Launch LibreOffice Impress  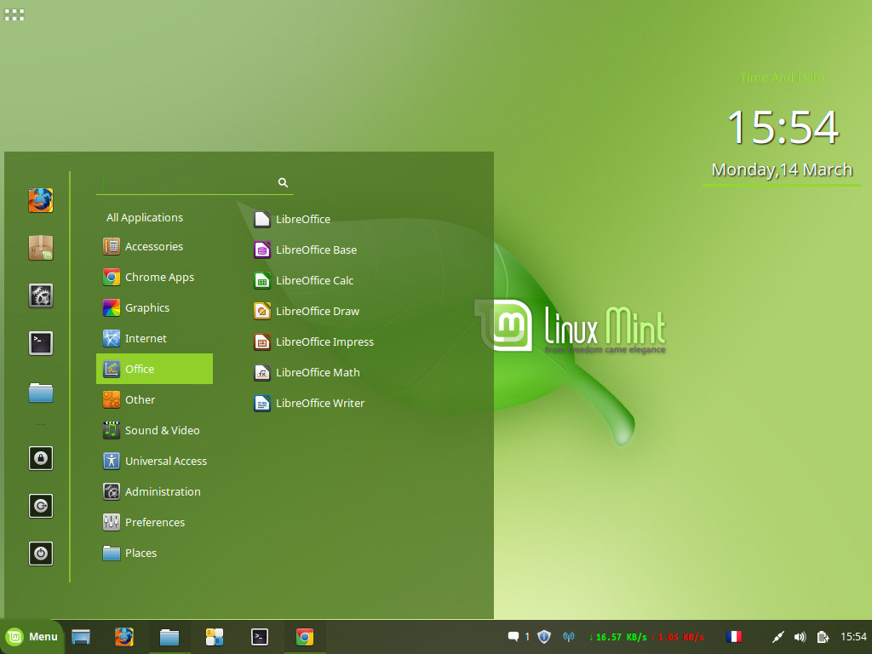tap(313, 341)
